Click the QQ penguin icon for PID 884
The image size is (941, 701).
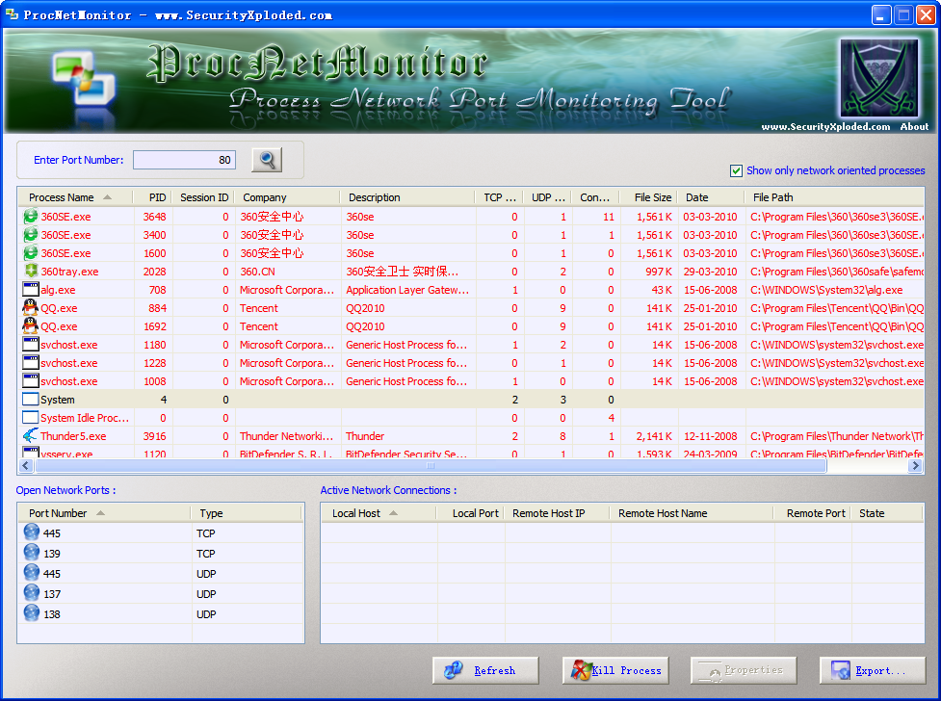[31, 308]
